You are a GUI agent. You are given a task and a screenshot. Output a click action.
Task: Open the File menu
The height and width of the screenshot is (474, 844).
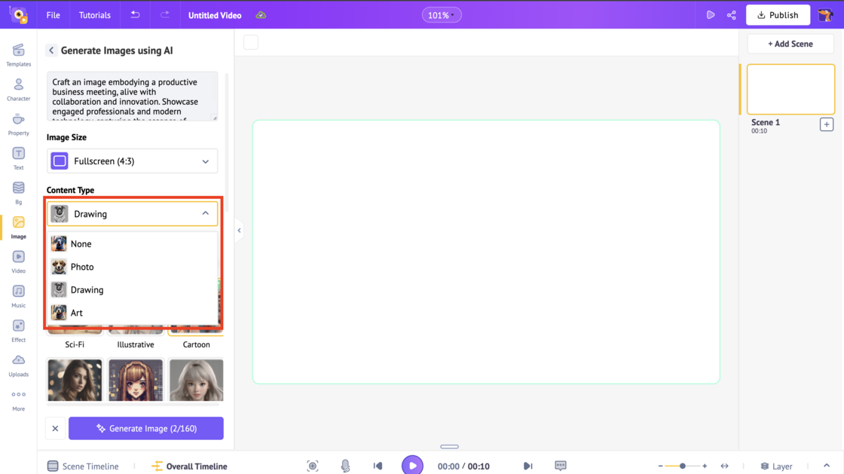pos(53,14)
